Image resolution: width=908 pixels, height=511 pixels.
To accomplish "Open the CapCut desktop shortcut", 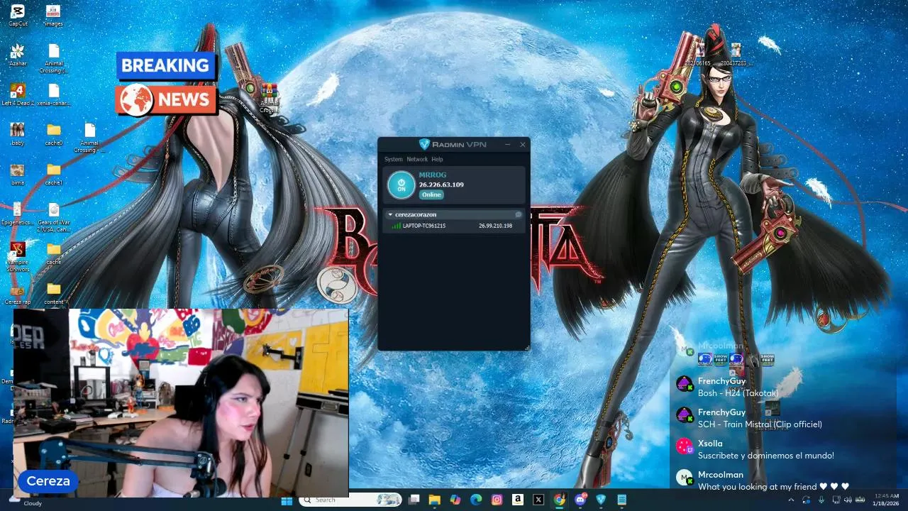I will tap(18, 15).
